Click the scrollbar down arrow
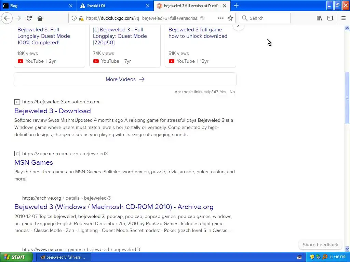Viewport: 350px width, 262px height. click(347, 249)
